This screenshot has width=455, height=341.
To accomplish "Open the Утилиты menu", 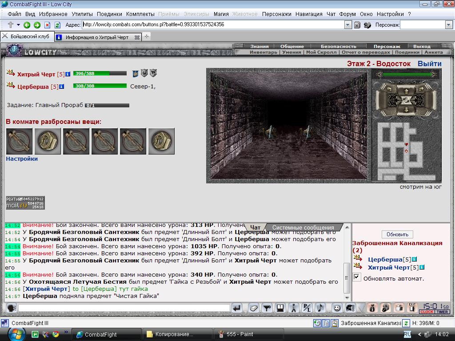I will coord(82,14).
